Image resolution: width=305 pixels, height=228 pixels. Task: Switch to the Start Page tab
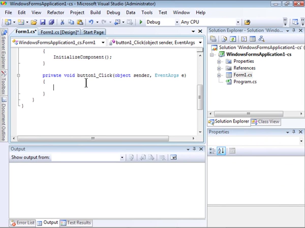coord(94,32)
